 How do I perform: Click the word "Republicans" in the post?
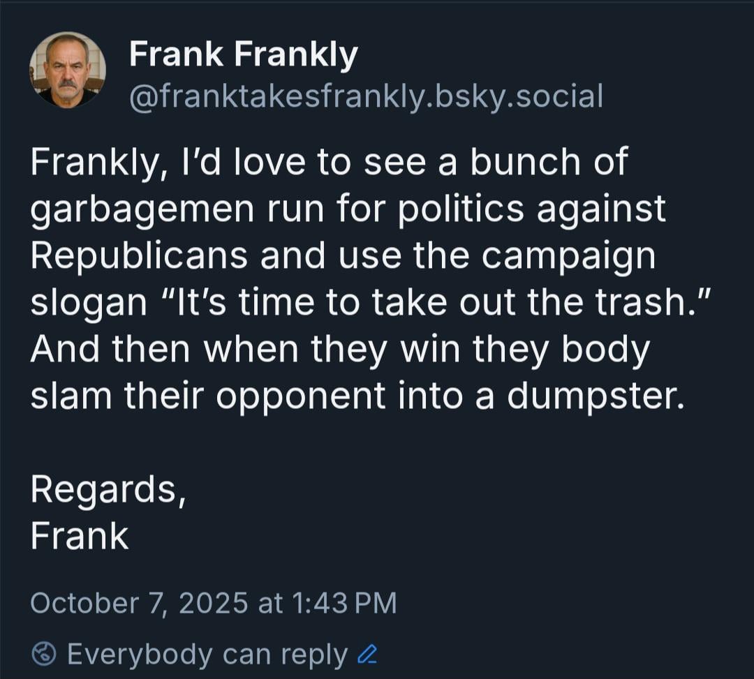click(139, 256)
